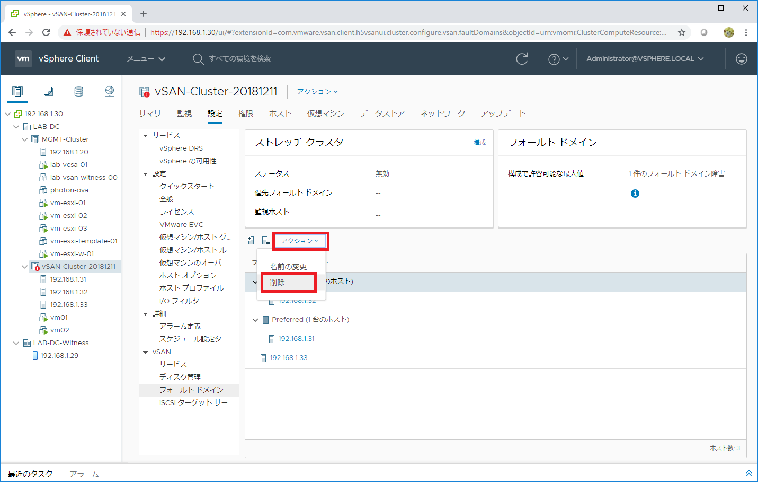This screenshot has height=482, width=758.
Task: Collapse the LAB-DC-Witness node
Action: pyautogui.click(x=16, y=343)
